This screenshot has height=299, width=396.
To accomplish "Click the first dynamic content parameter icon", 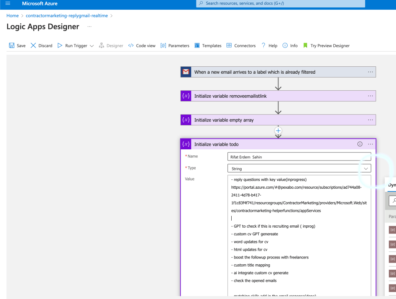I will [x=392, y=230].
